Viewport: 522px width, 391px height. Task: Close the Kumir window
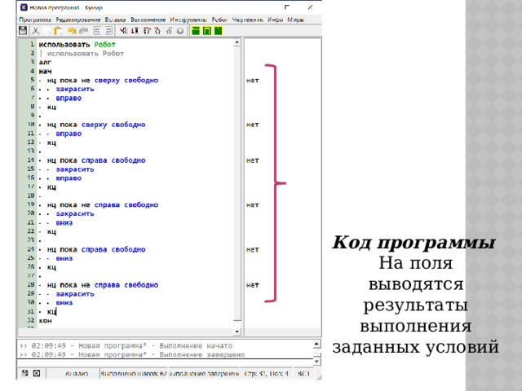[310, 7]
